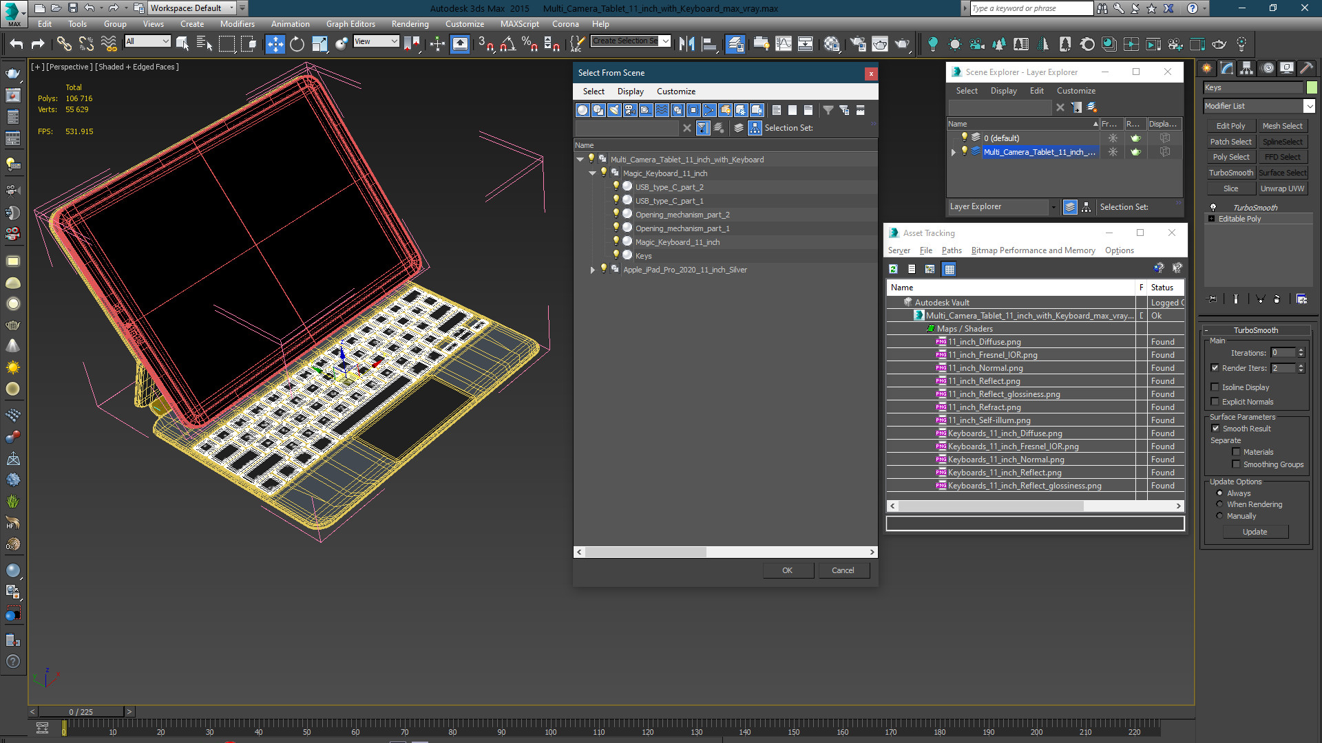1322x743 pixels.
Task: Open the Bitmap Performance and Memory menu
Action: pyautogui.click(x=1033, y=250)
